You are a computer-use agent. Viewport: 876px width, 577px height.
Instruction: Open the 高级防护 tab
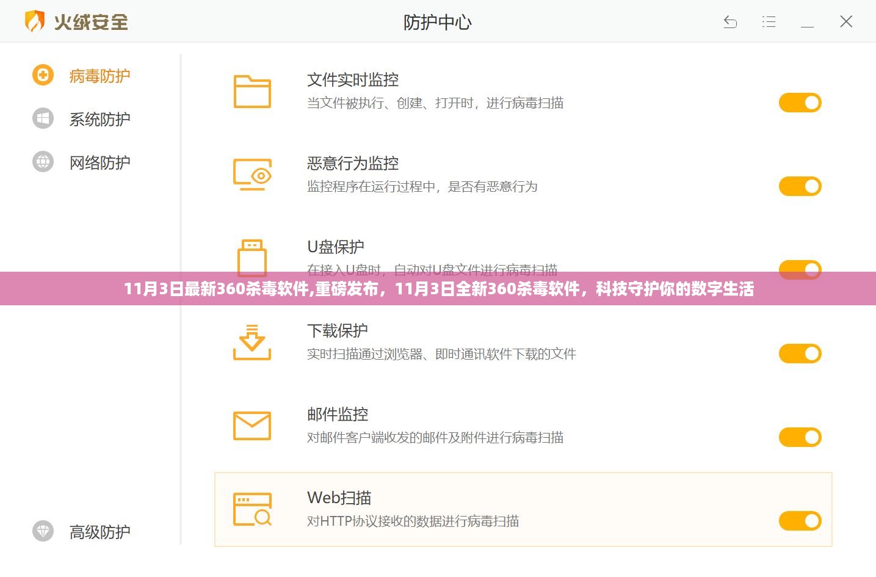pos(100,532)
